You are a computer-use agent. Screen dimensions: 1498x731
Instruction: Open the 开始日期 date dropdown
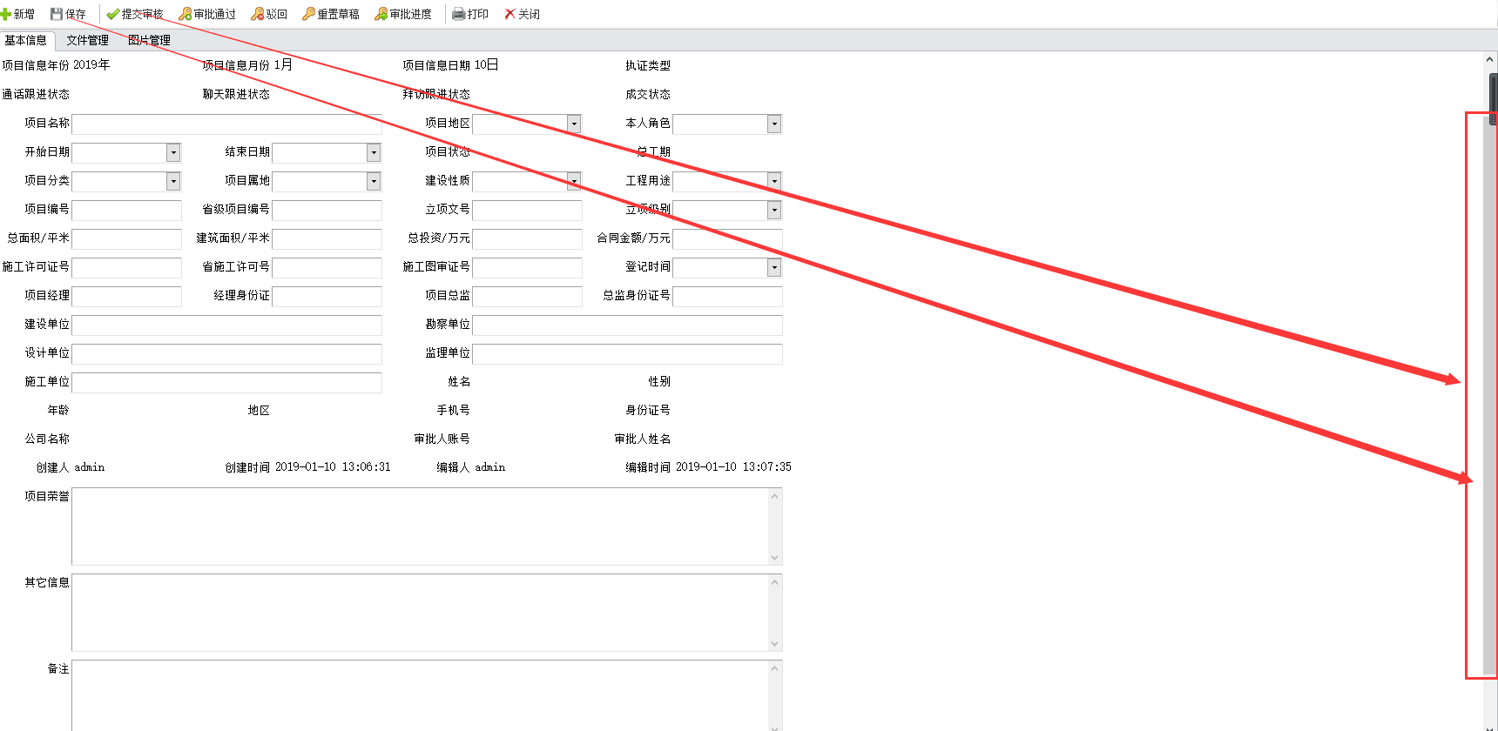pos(173,153)
